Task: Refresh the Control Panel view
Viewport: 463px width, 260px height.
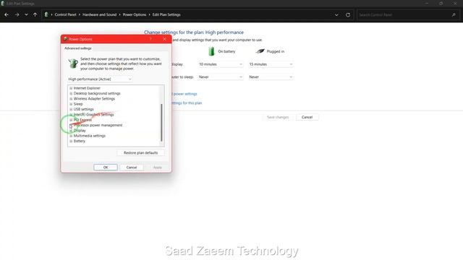Action: pyautogui.click(x=348, y=14)
